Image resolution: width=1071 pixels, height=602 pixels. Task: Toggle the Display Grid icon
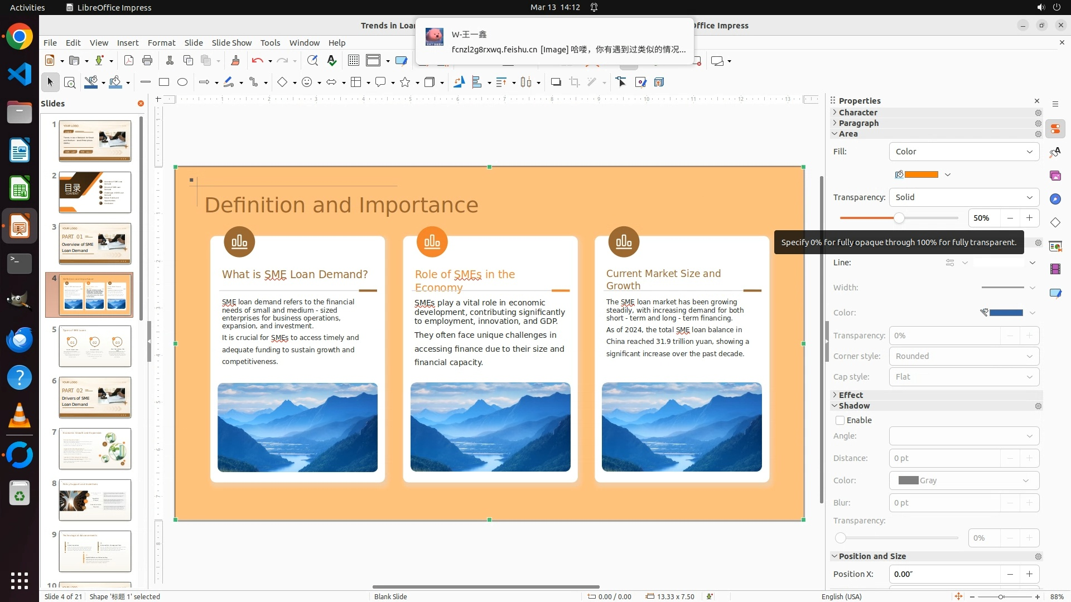354,61
